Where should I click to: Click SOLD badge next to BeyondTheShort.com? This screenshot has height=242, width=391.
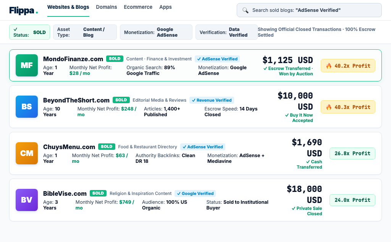[x=121, y=100]
